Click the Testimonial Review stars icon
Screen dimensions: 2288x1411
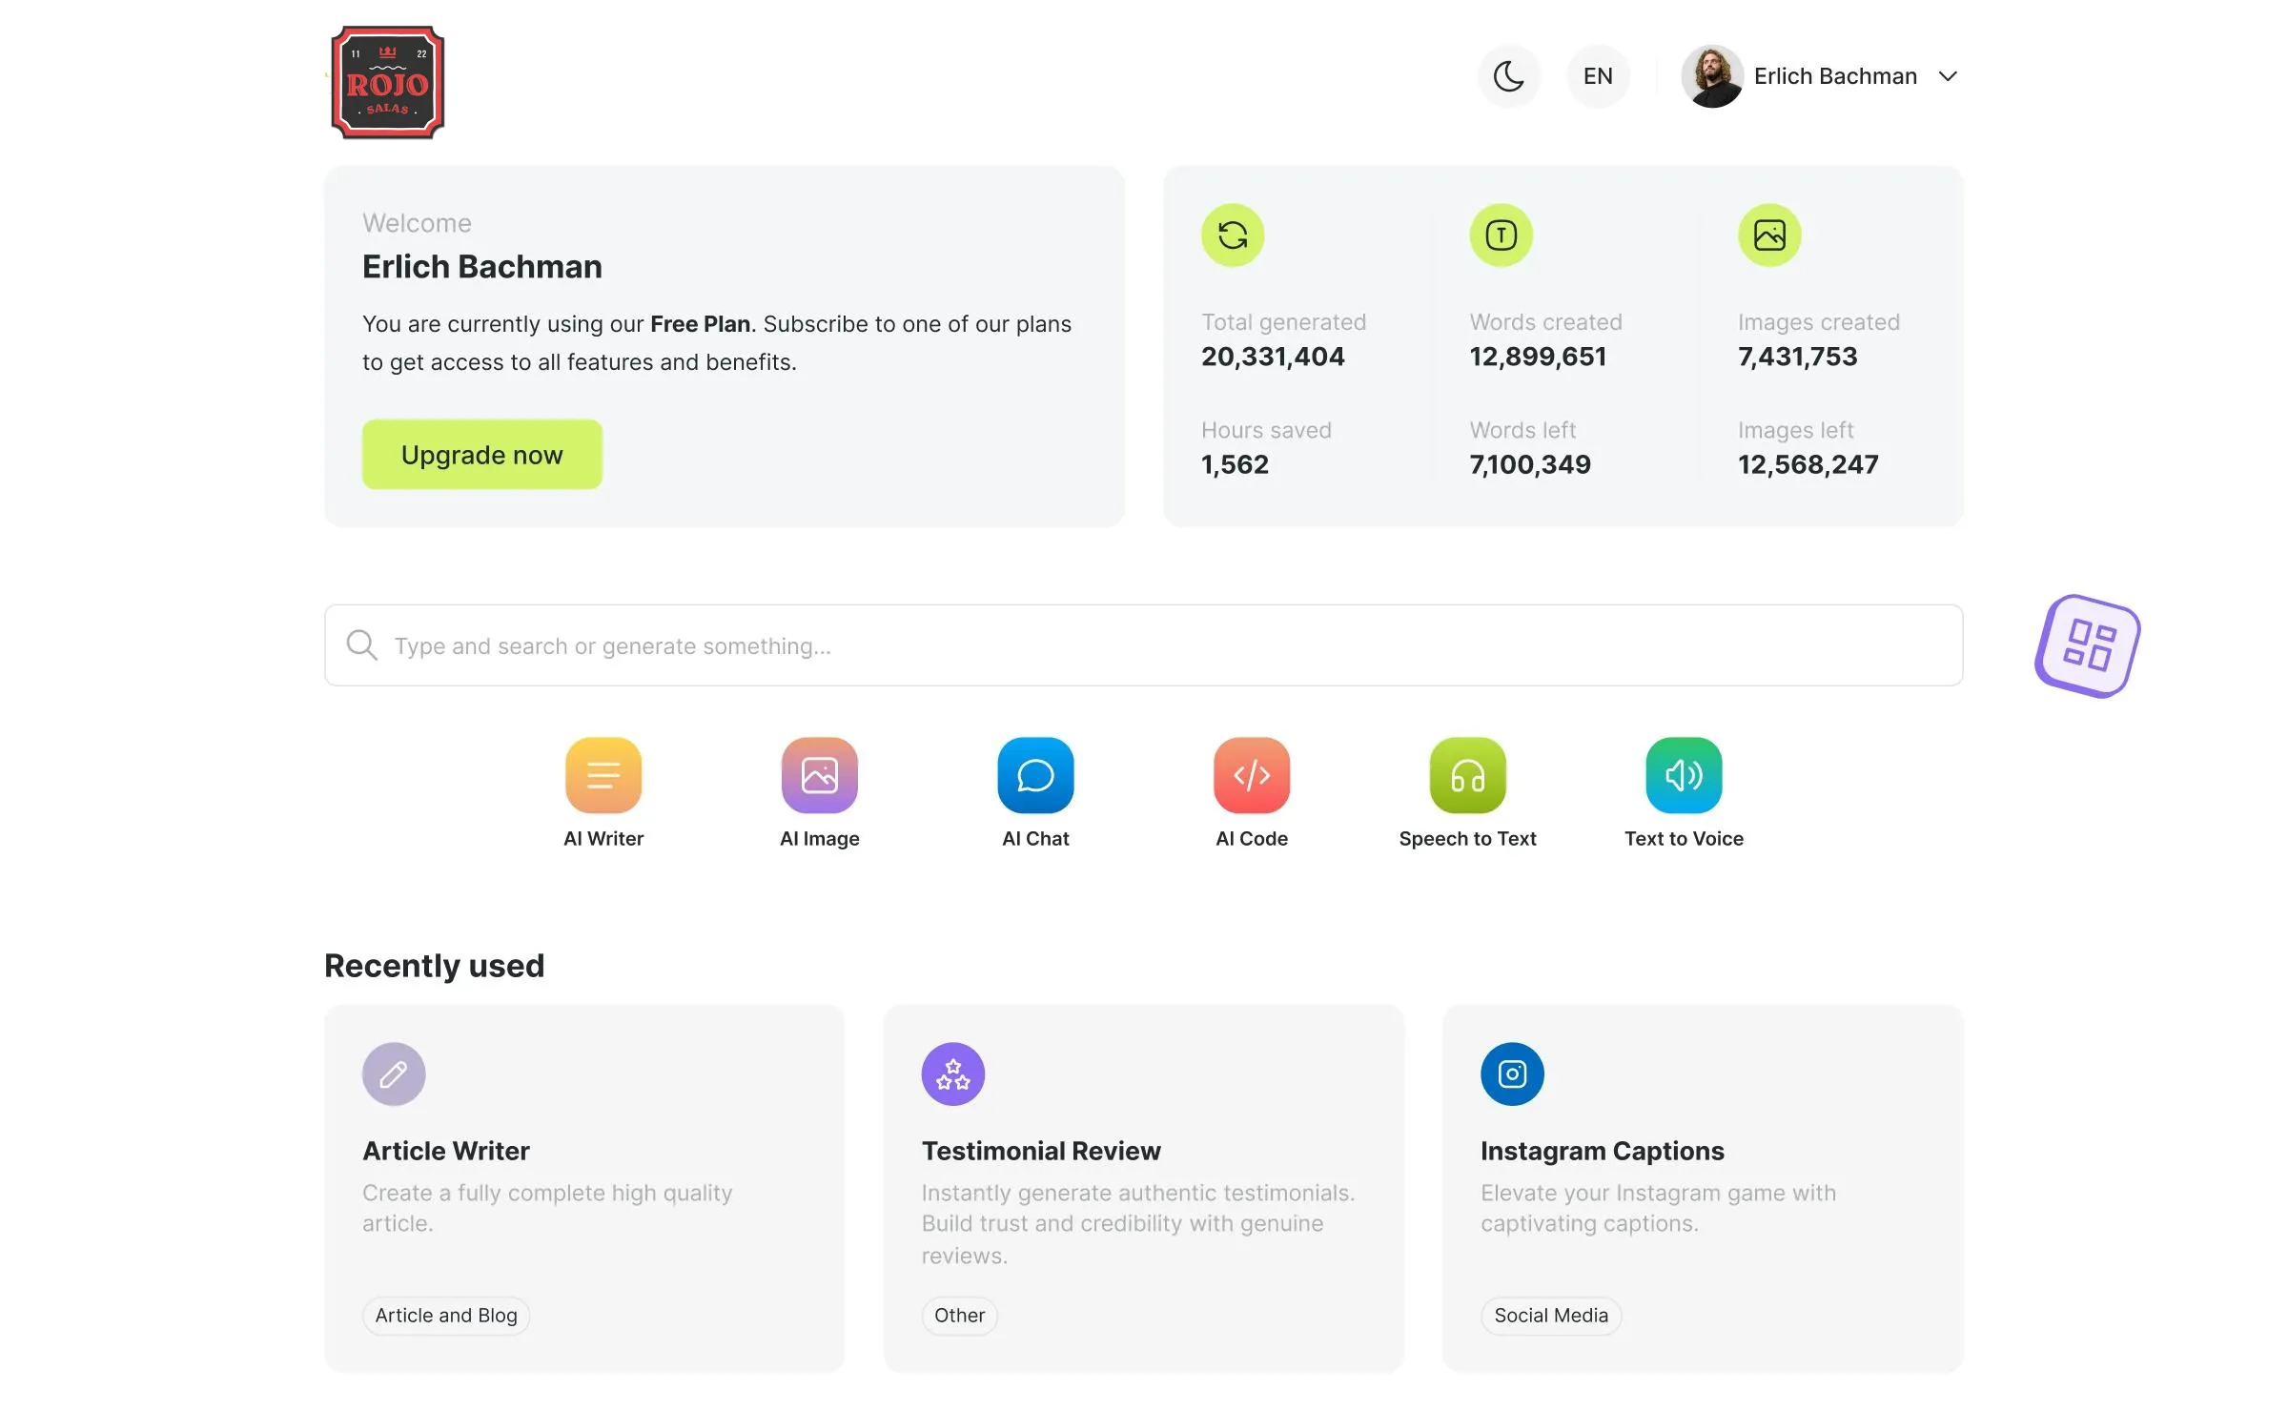[951, 1074]
